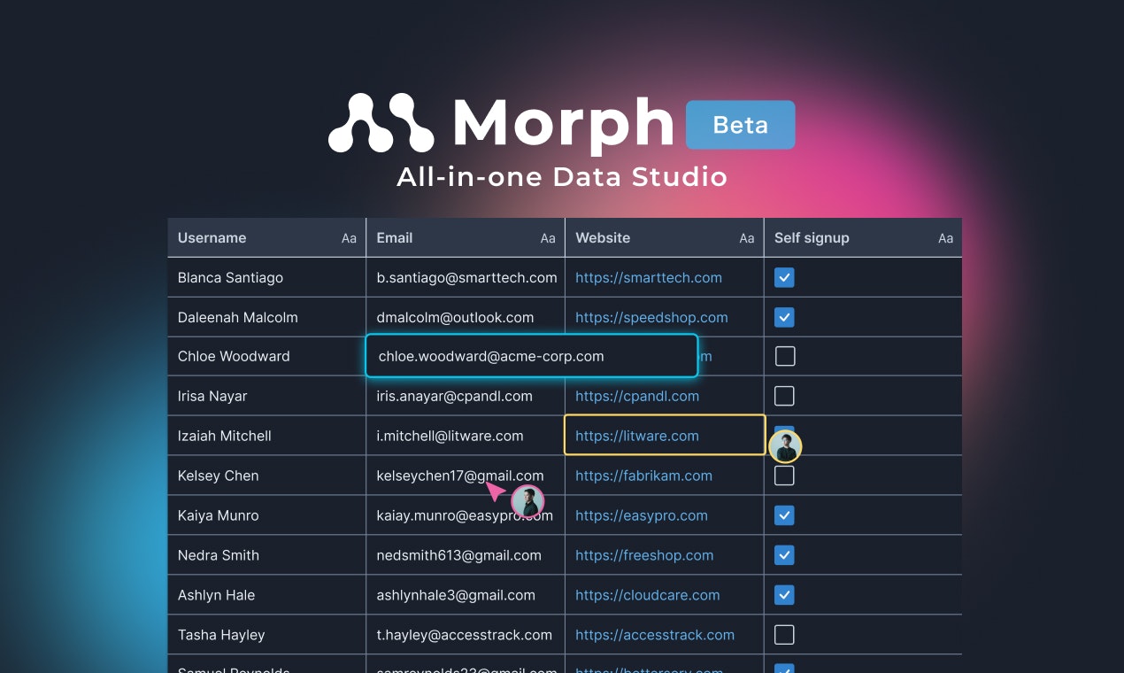Screen dimensions: 1124x673
Task: Click the pink cursor pointer icon
Action: [x=496, y=489]
